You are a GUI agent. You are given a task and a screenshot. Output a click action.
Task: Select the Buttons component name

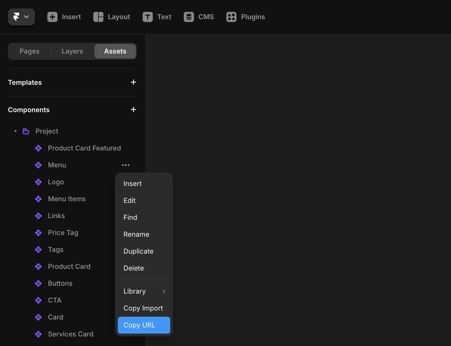pyautogui.click(x=60, y=283)
